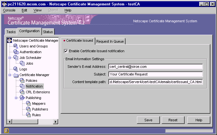Click the Certificate Manager folder icon
Image resolution: width=217 pixels, height=135 pixels.
pos(16,75)
